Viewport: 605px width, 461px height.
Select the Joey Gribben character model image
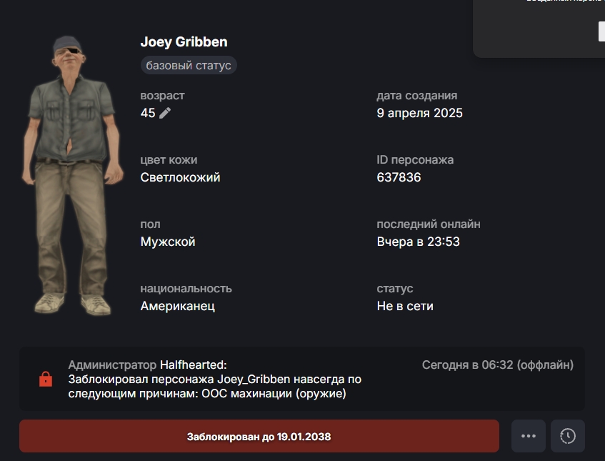(x=72, y=176)
